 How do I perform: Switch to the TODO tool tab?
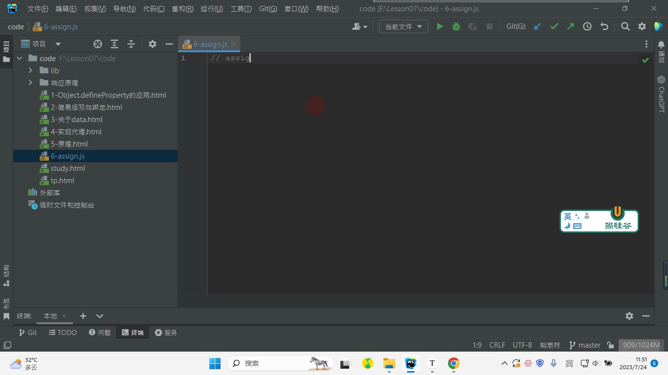click(63, 333)
